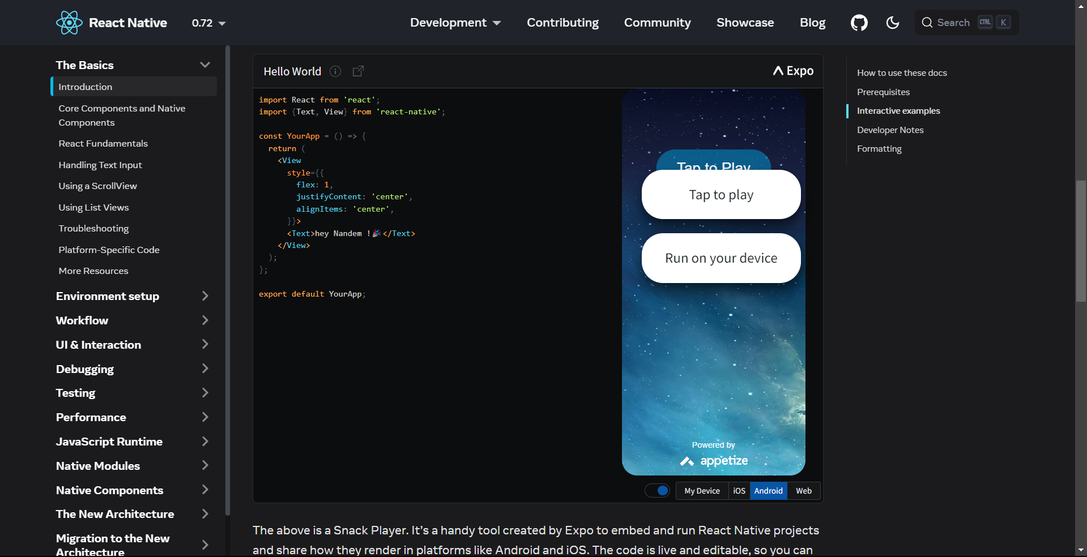1087x557 pixels.
Task: Select the Web platform option
Action: tap(803, 490)
